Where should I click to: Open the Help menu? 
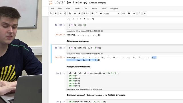pos(104,8)
